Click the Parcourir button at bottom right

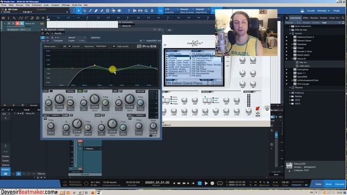[x=339, y=184]
